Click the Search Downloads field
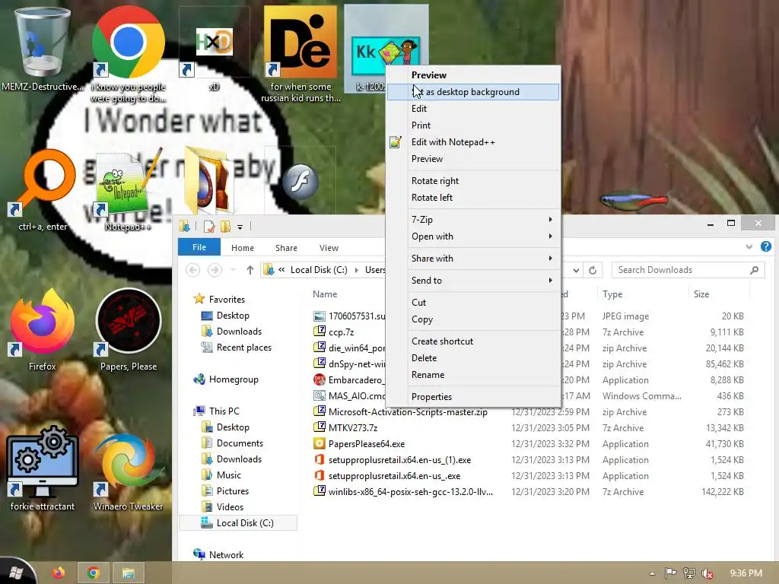Image resolution: width=779 pixels, height=584 pixels. pyautogui.click(x=688, y=270)
